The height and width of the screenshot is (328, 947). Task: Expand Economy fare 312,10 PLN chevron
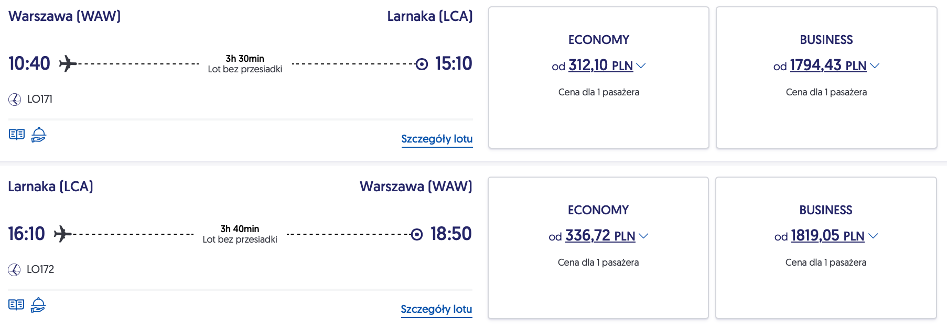coord(641,65)
